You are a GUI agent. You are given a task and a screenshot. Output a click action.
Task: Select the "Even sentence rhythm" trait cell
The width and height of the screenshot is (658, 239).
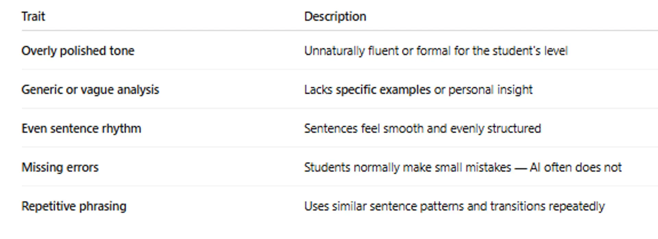coord(81,129)
